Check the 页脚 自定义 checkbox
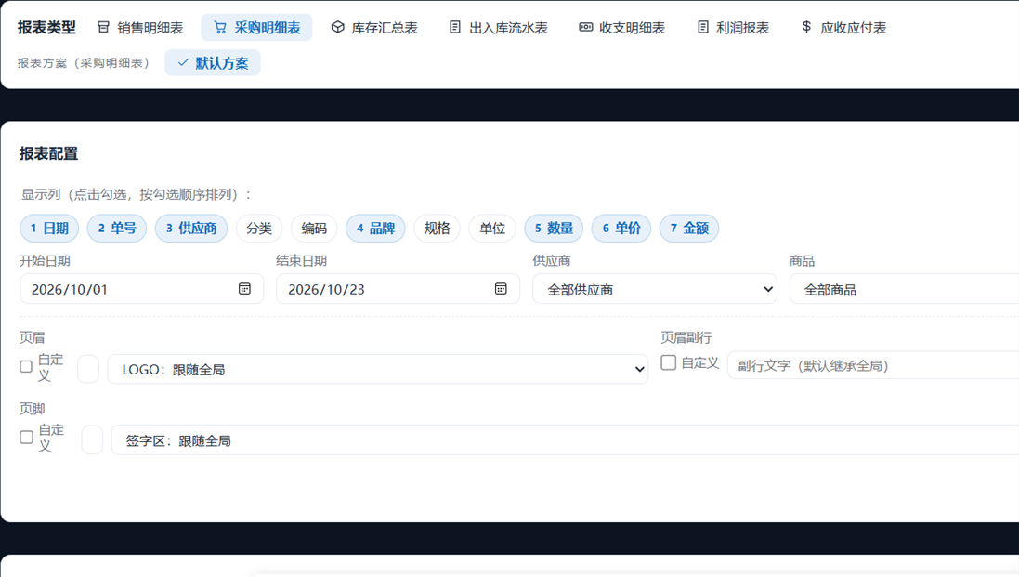 [x=27, y=438]
